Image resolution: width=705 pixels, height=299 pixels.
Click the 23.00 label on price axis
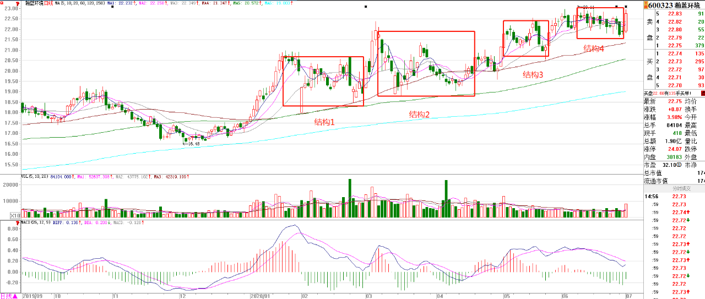tap(12, 9)
